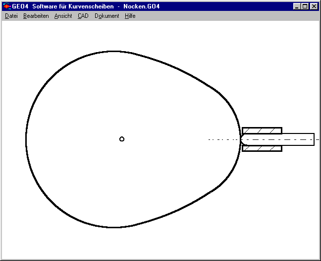
Task: Select the lower hatched guide block
Action: click(x=262, y=148)
